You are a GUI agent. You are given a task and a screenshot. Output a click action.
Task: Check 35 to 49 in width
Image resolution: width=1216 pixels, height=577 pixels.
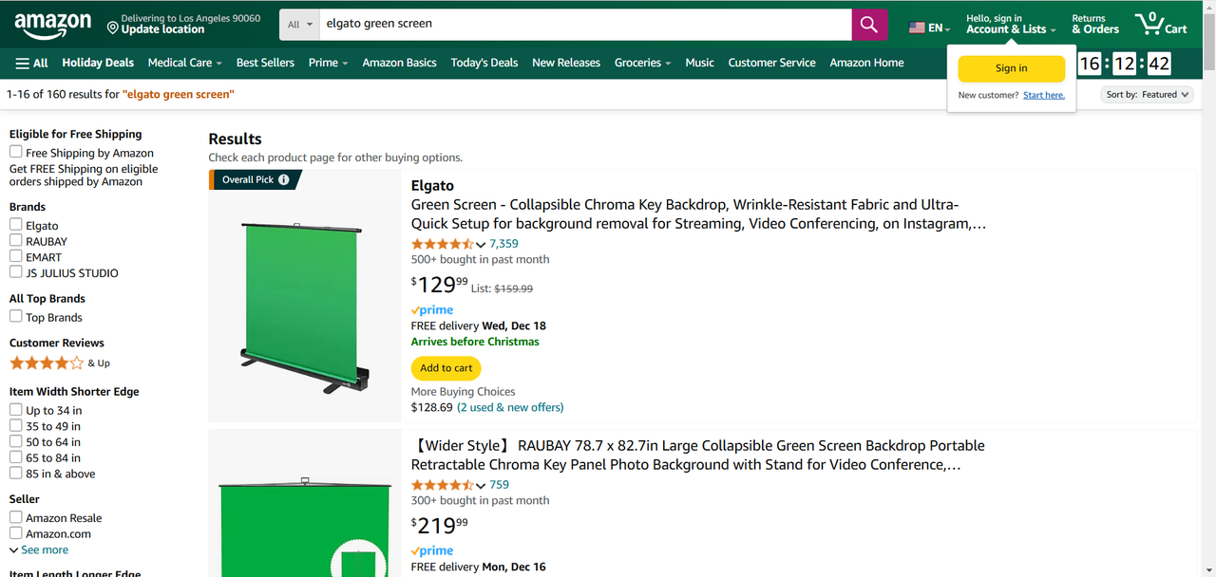(16, 426)
